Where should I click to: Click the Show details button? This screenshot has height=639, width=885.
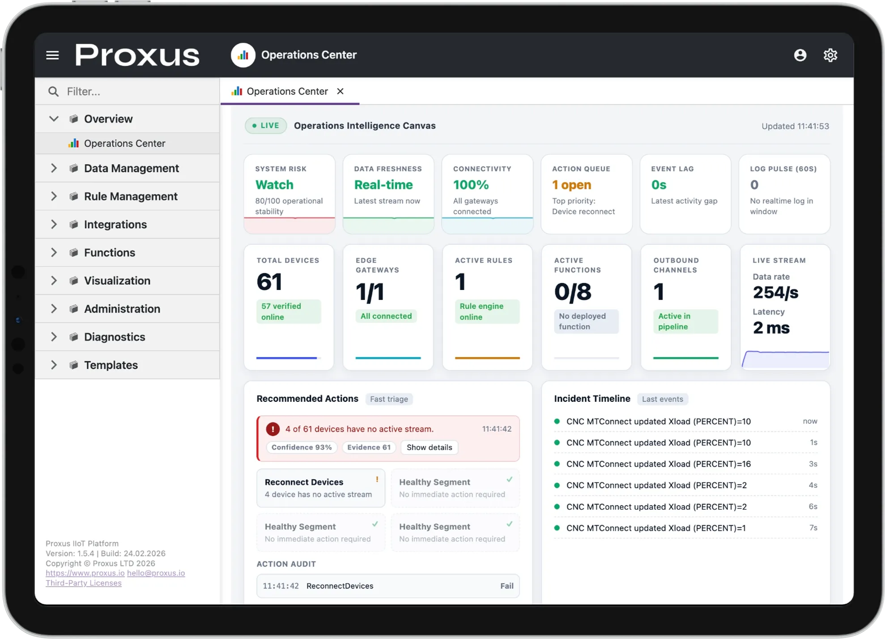pos(429,447)
